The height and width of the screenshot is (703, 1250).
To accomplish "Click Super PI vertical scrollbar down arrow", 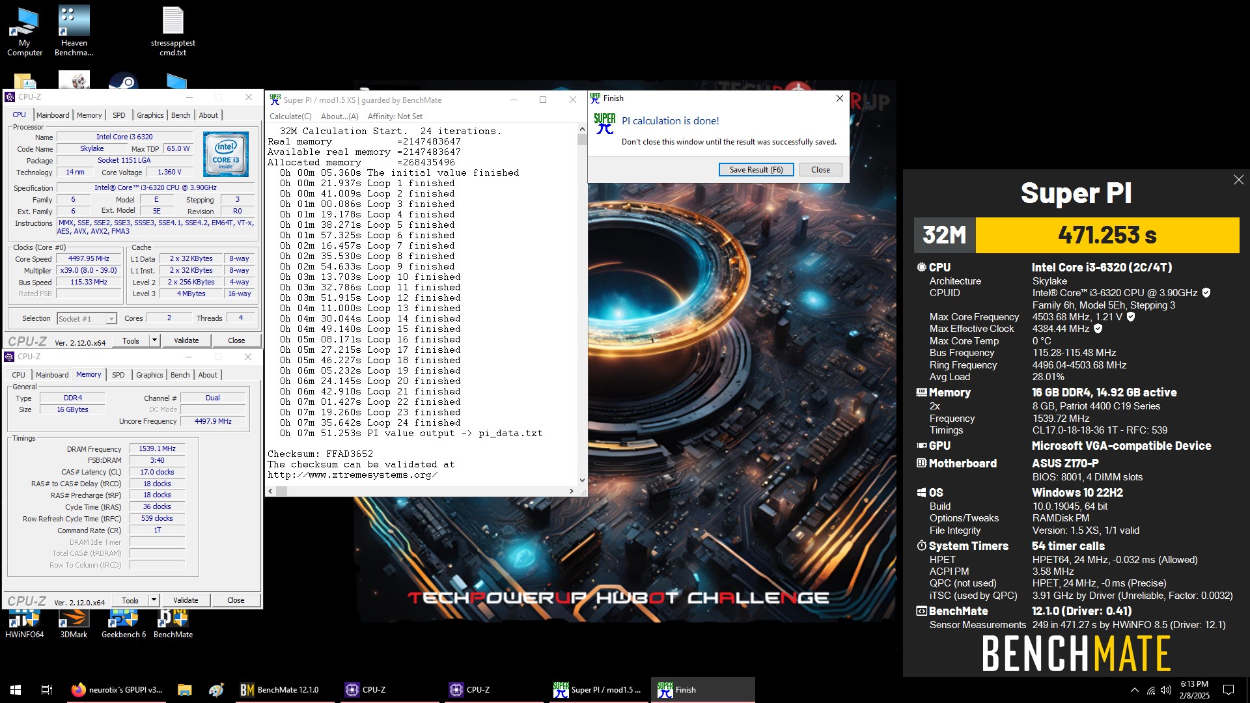I will click(x=582, y=480).
